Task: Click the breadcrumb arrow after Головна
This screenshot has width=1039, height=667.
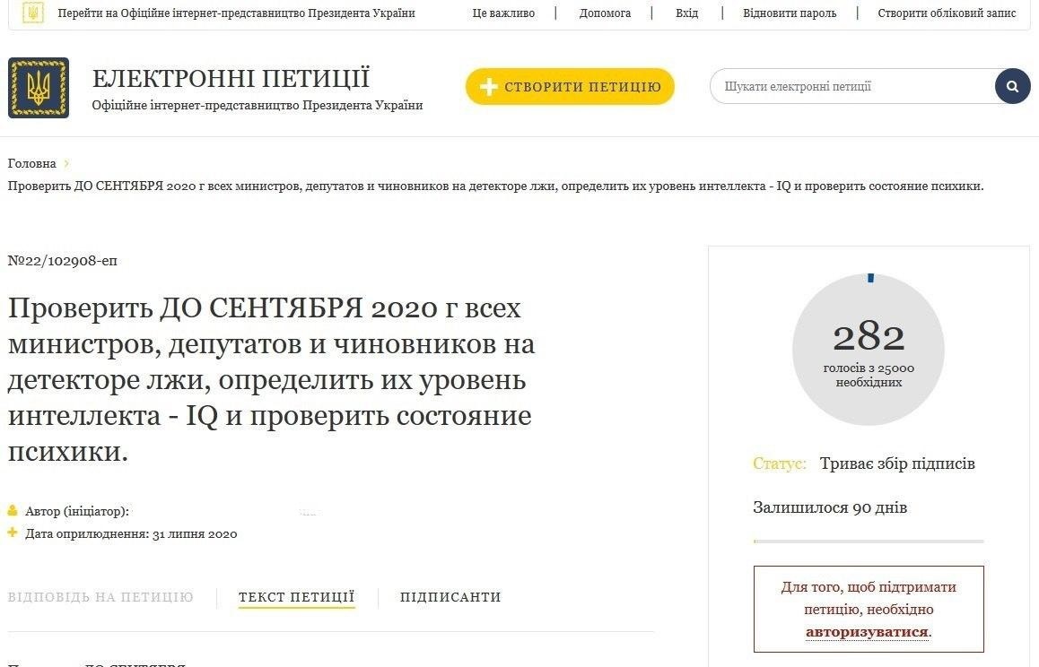Action: (x=66, y=163)
